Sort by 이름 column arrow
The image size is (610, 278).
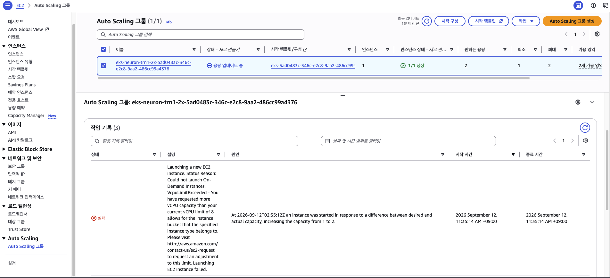click(194, 50)
